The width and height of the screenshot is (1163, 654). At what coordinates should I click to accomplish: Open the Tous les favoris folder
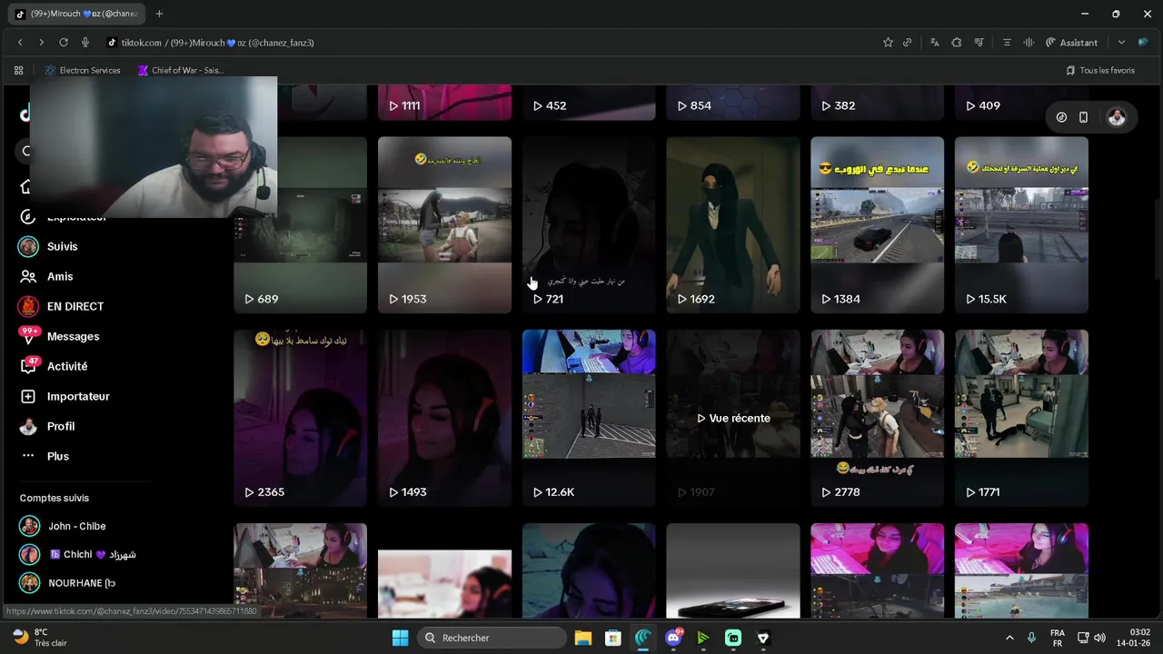(1100, 70)
